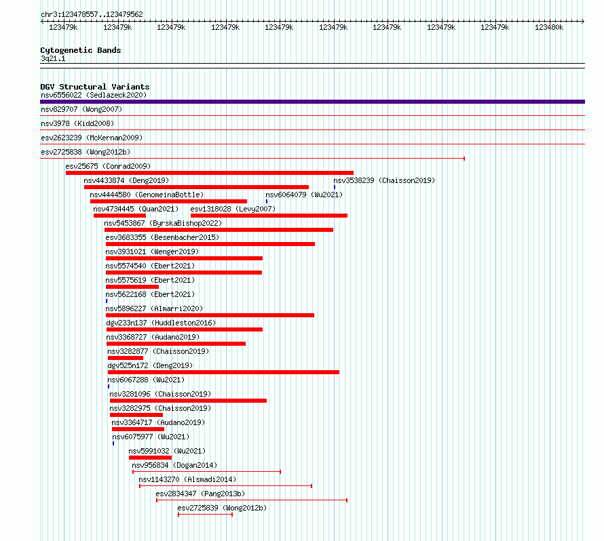This screenshot has height=541, width=604.
Task: Select blue marker under nsv6064079
Action: pyautogui.click(x=267, y=201)
